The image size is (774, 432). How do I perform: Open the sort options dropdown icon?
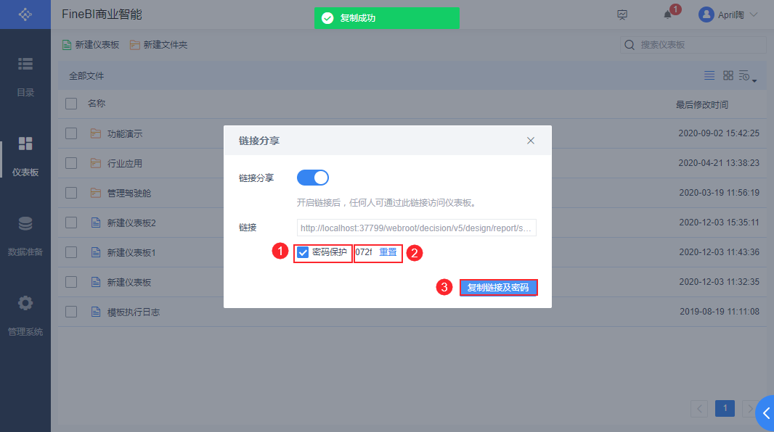tap(747, 76)
